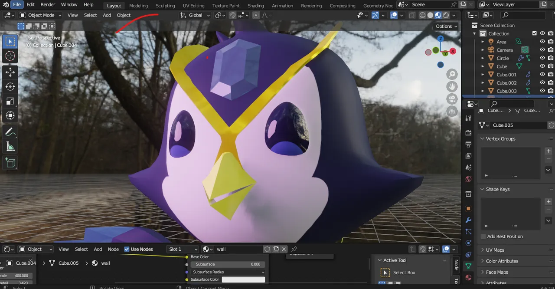Viewport: 555px width, 289px height.
Task: Toggle camera view icon in viewport
Action: pyautogui.click(x=452, y=99)
